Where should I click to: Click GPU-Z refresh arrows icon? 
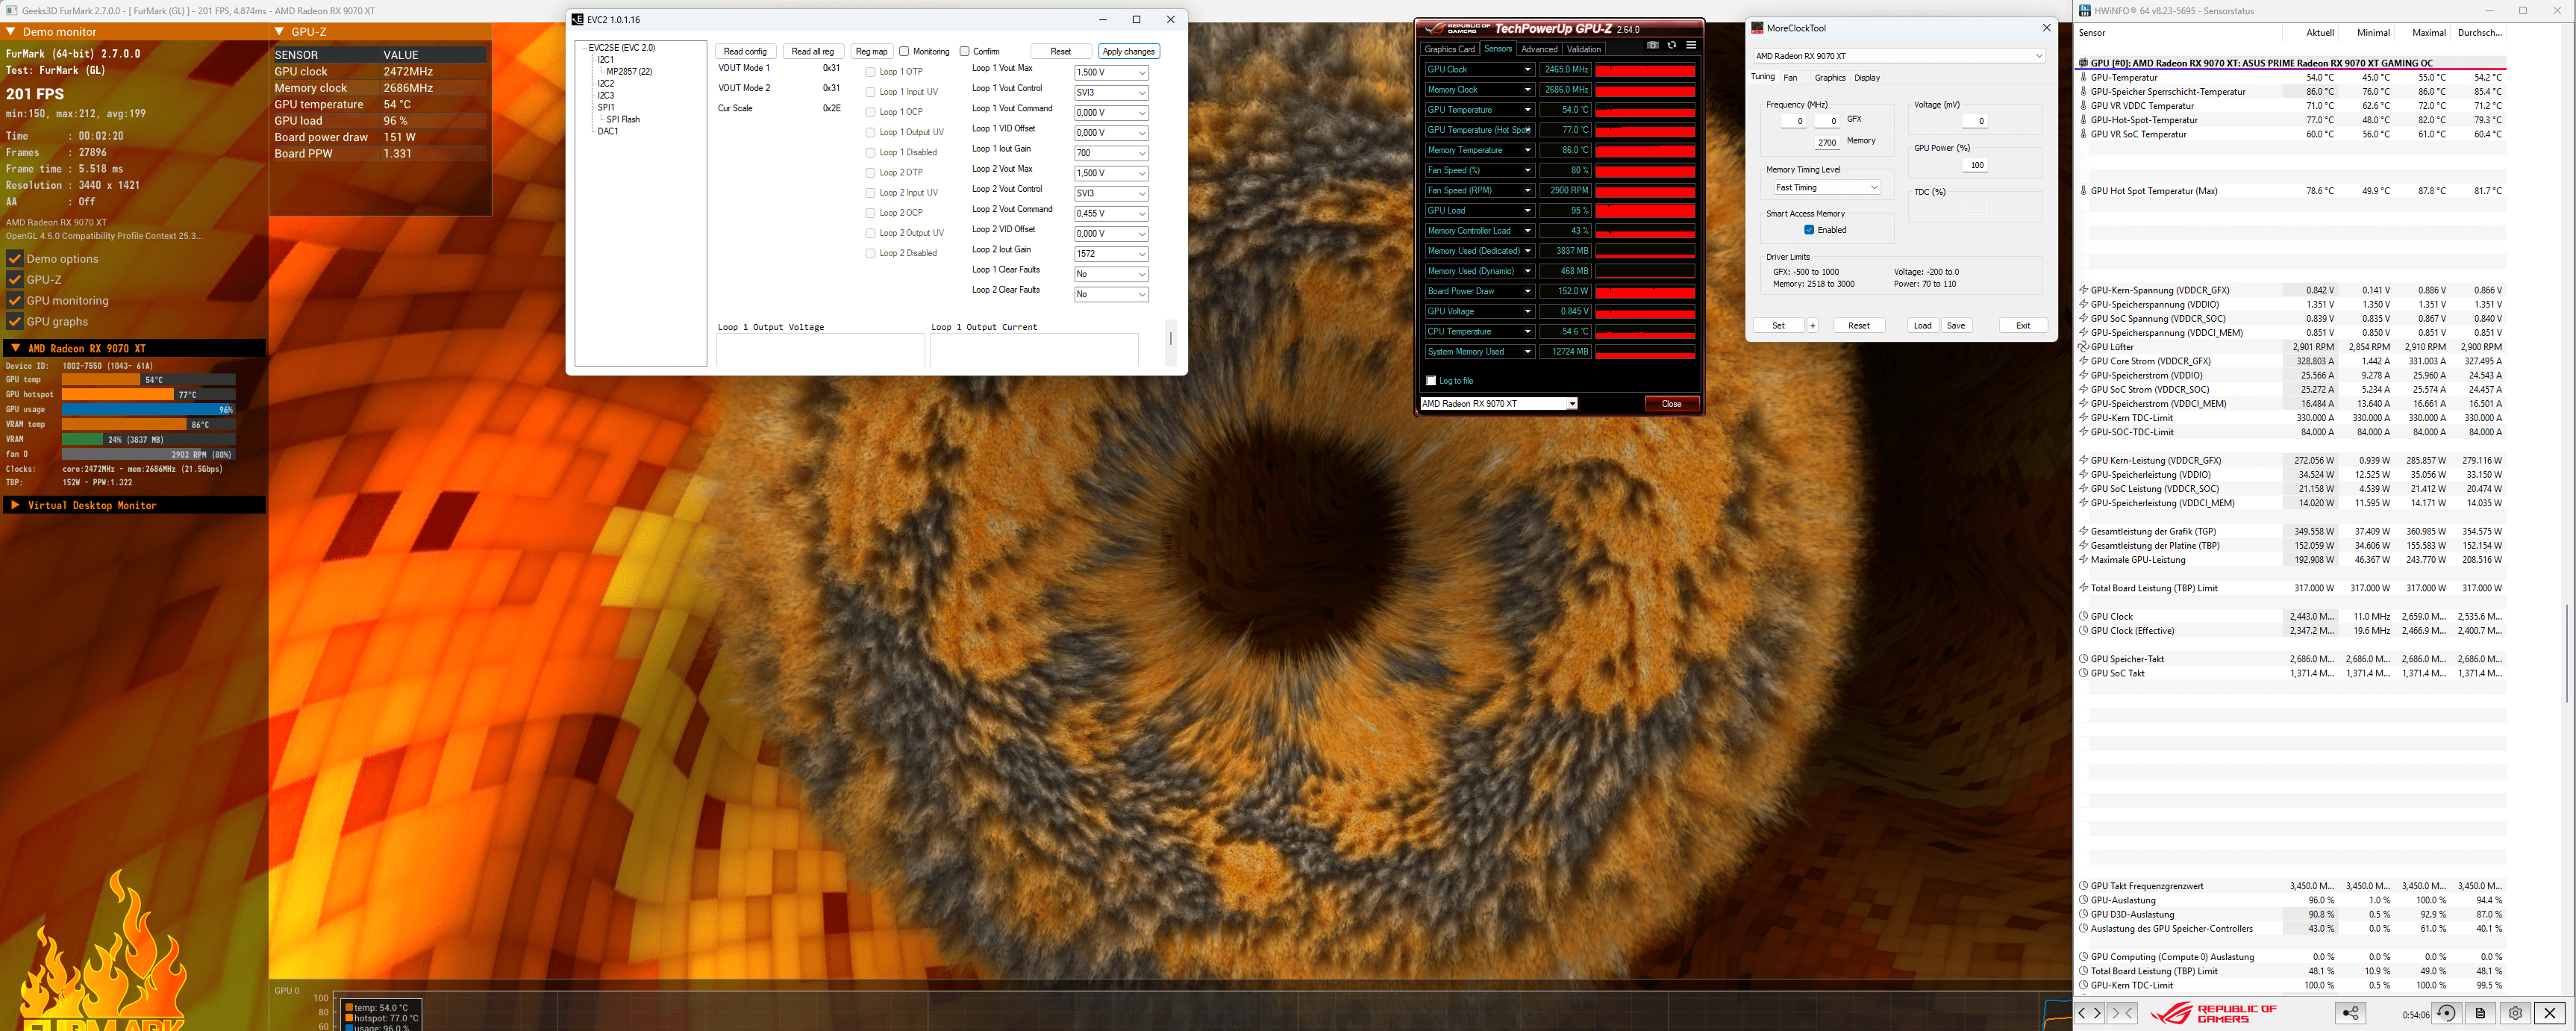pos(1671,45)
